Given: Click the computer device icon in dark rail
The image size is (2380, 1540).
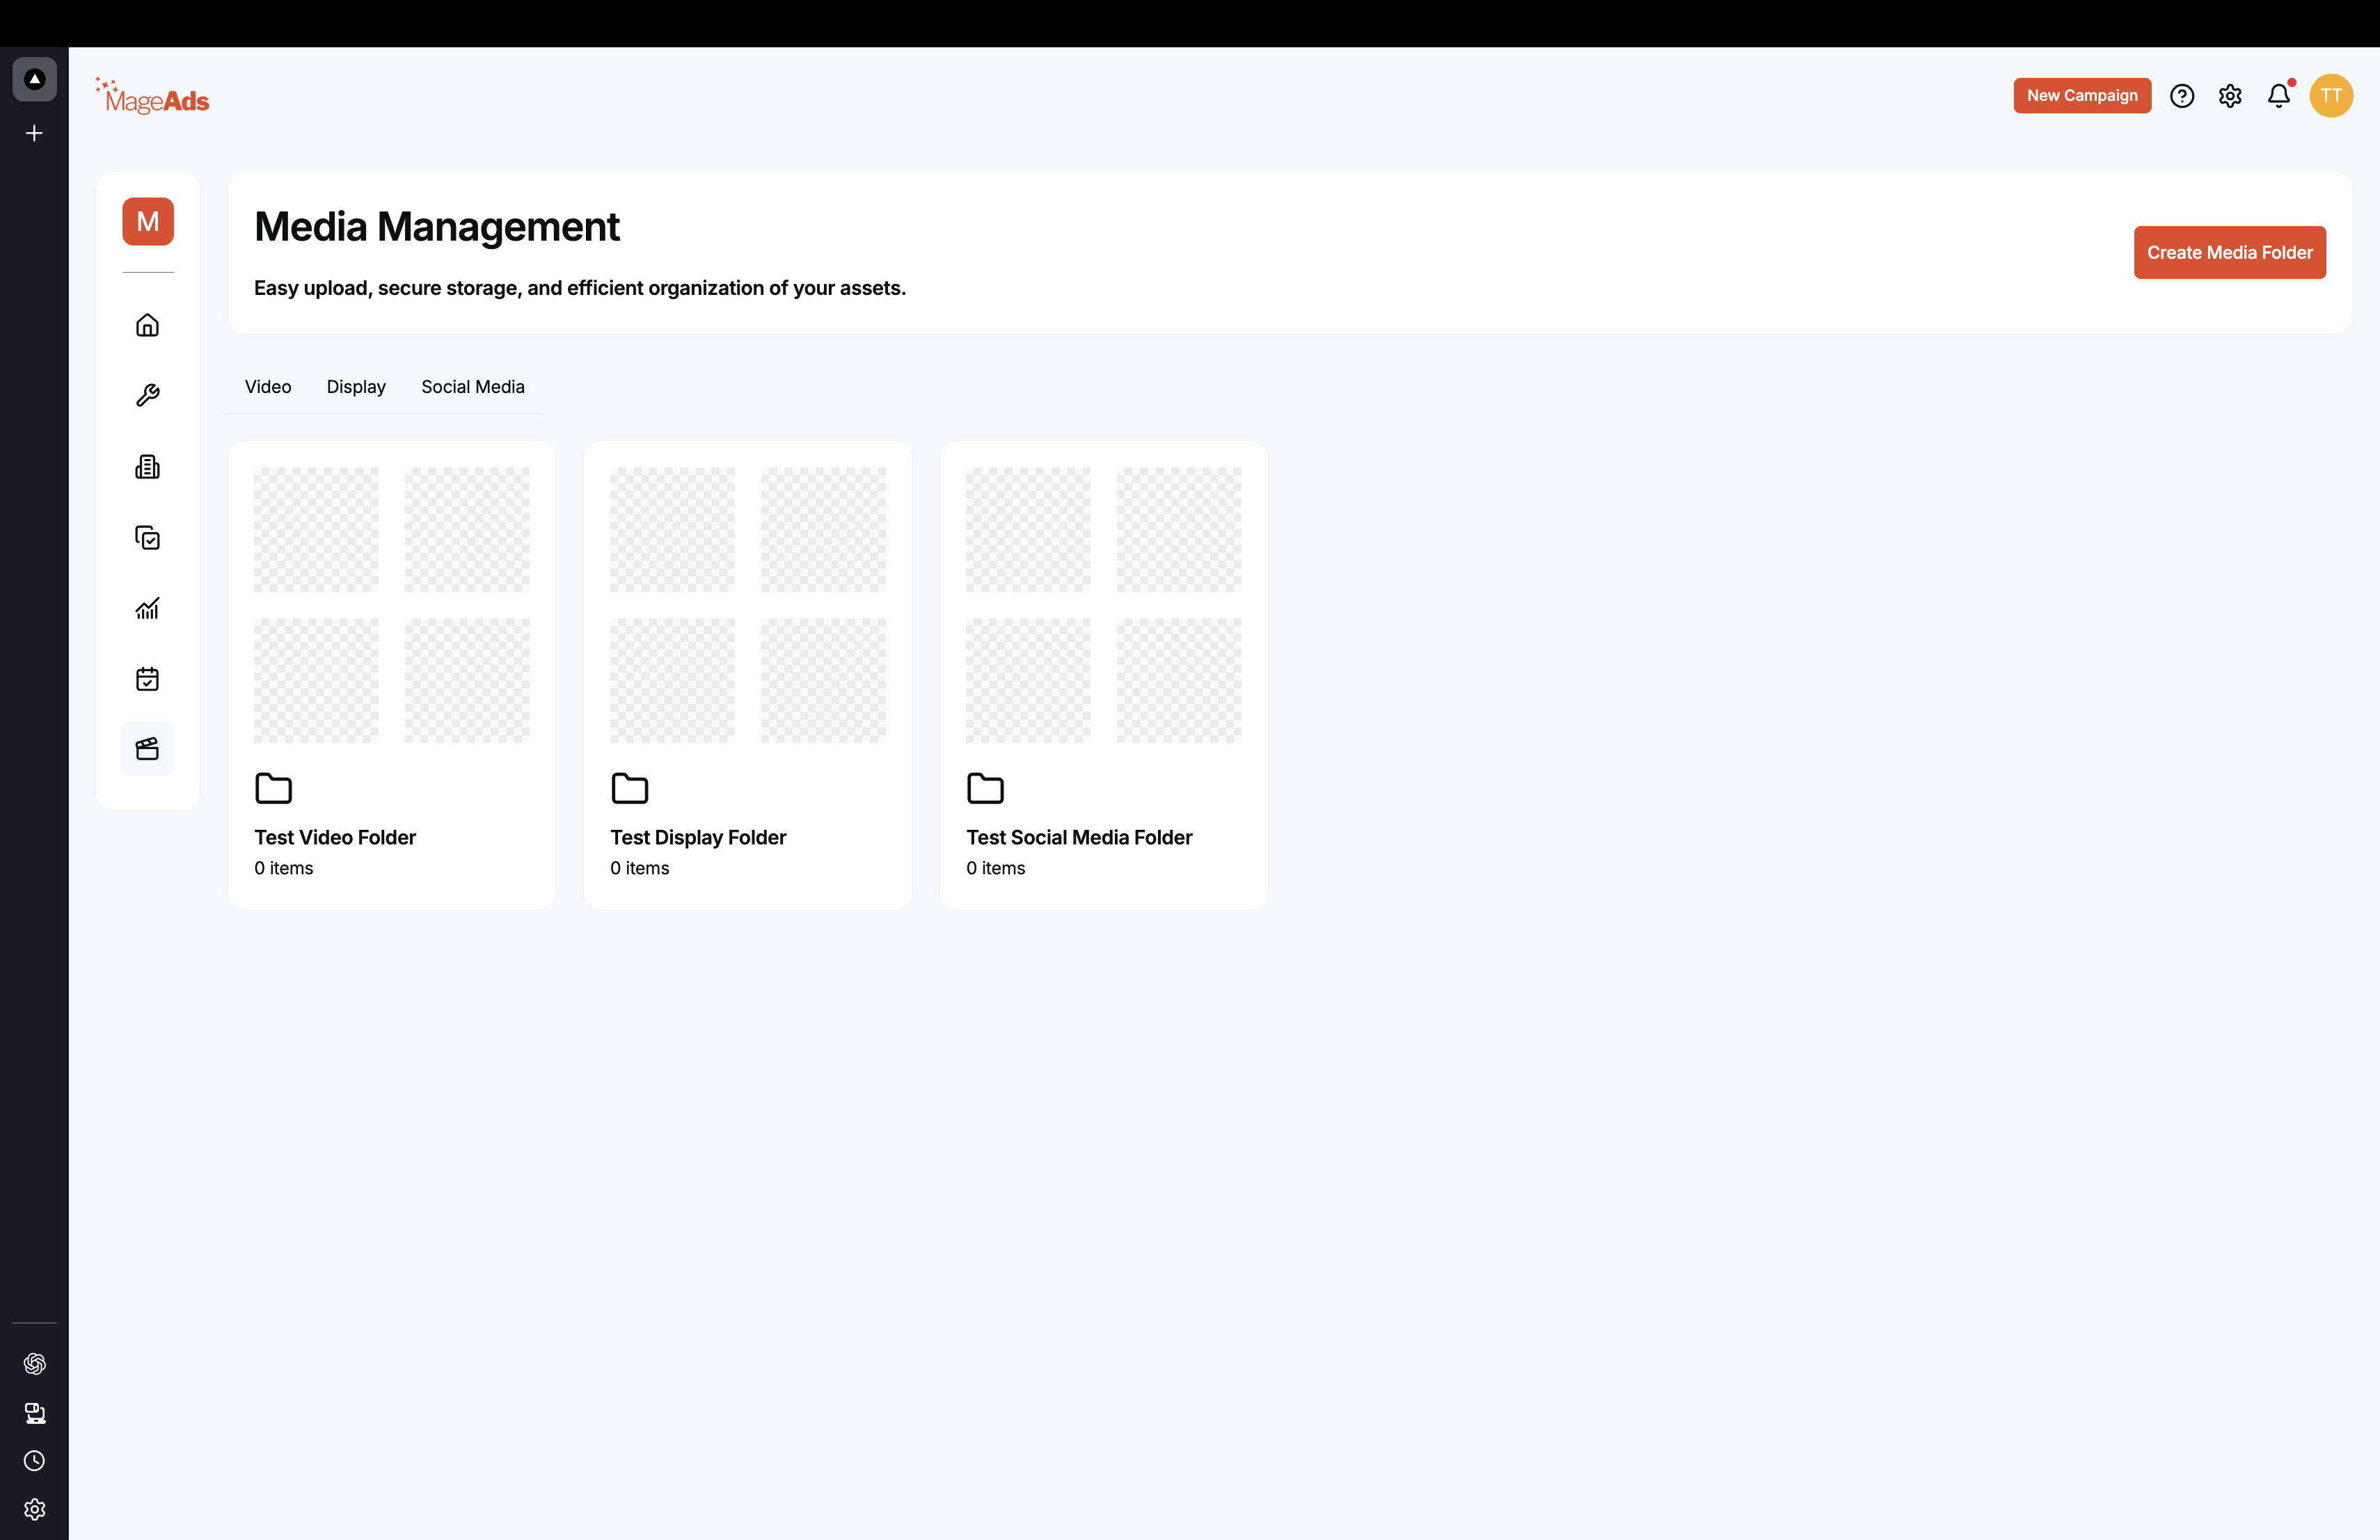Looking at the screenshot, I should (x=34, y=1413).
